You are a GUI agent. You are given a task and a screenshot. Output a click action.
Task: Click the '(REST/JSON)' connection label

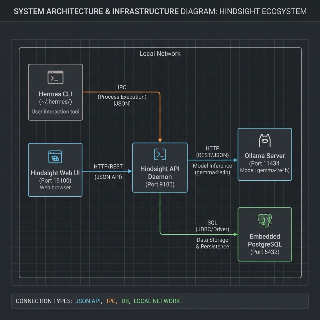click(x=212, y=155)
